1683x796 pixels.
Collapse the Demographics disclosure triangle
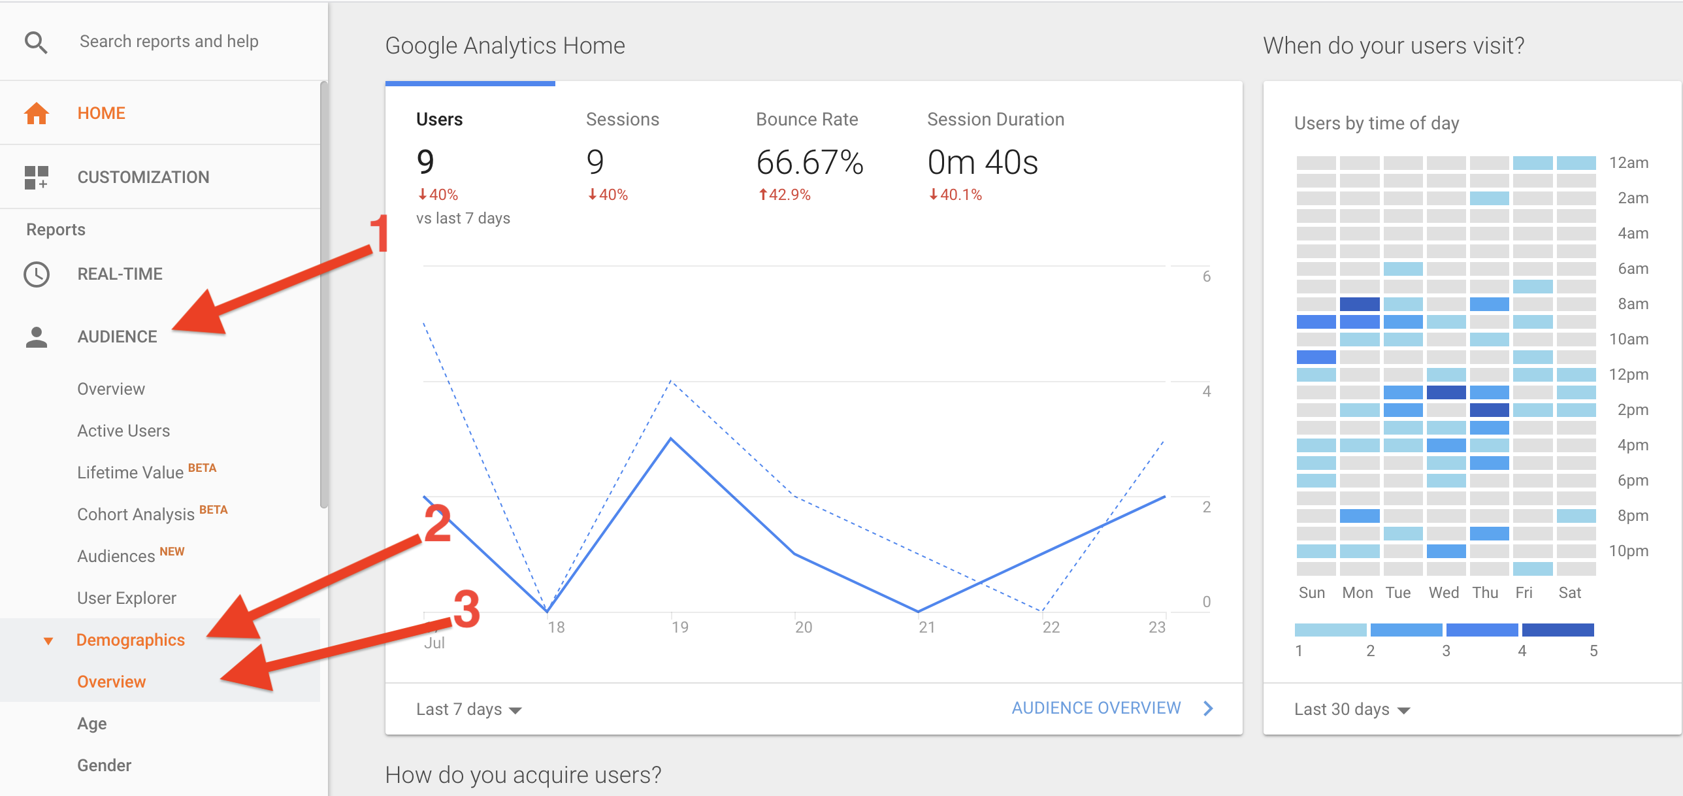48,640
